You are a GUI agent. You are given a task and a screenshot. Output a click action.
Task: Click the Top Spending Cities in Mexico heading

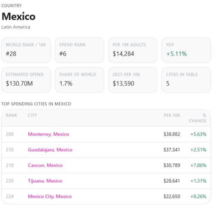36,104
